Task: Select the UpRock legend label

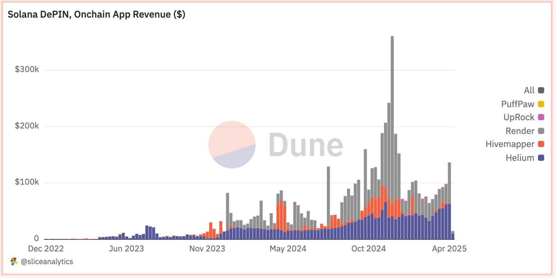Action: coord(519,117)
